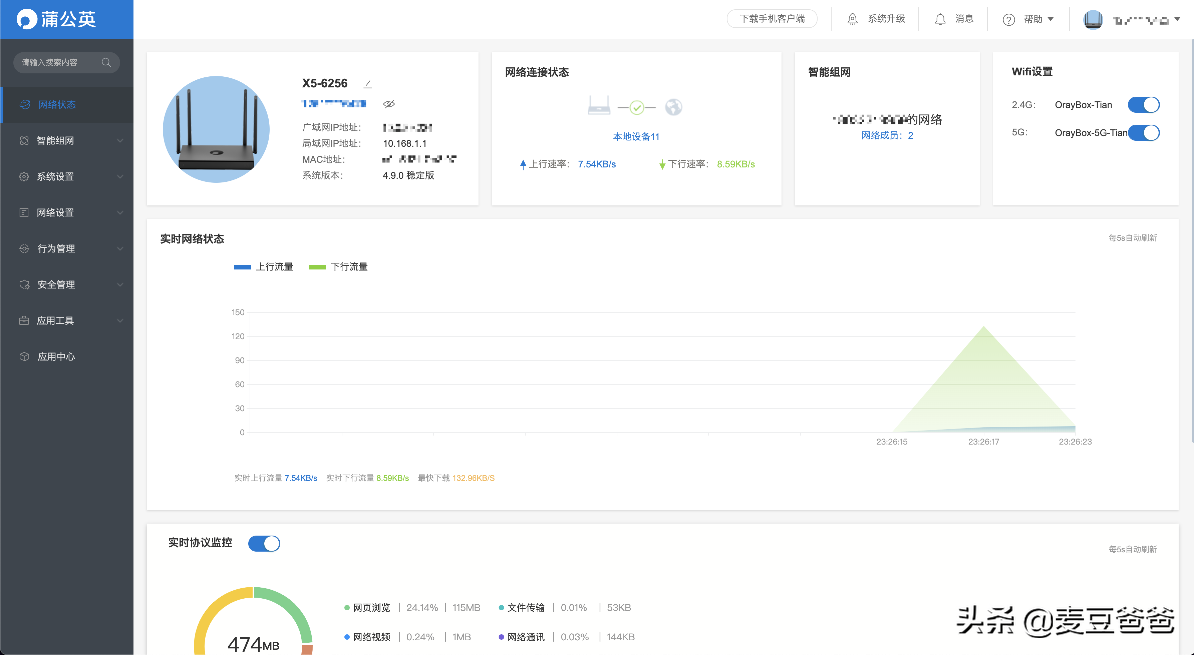Click the 蒲公英 logo icon

pyautogui.click(x=27, y=19)
